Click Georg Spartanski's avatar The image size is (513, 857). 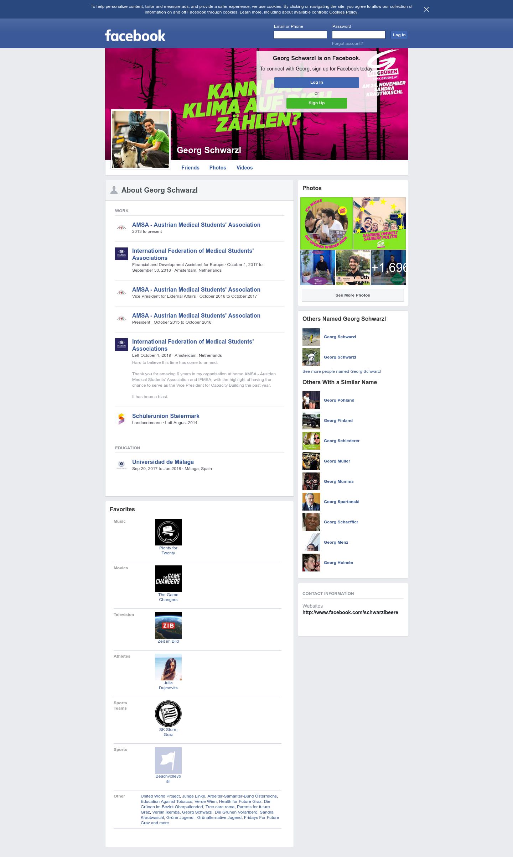click(x=311, y=502)
